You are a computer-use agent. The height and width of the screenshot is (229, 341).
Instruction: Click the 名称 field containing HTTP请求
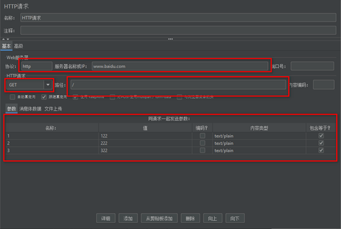(179, 18)
